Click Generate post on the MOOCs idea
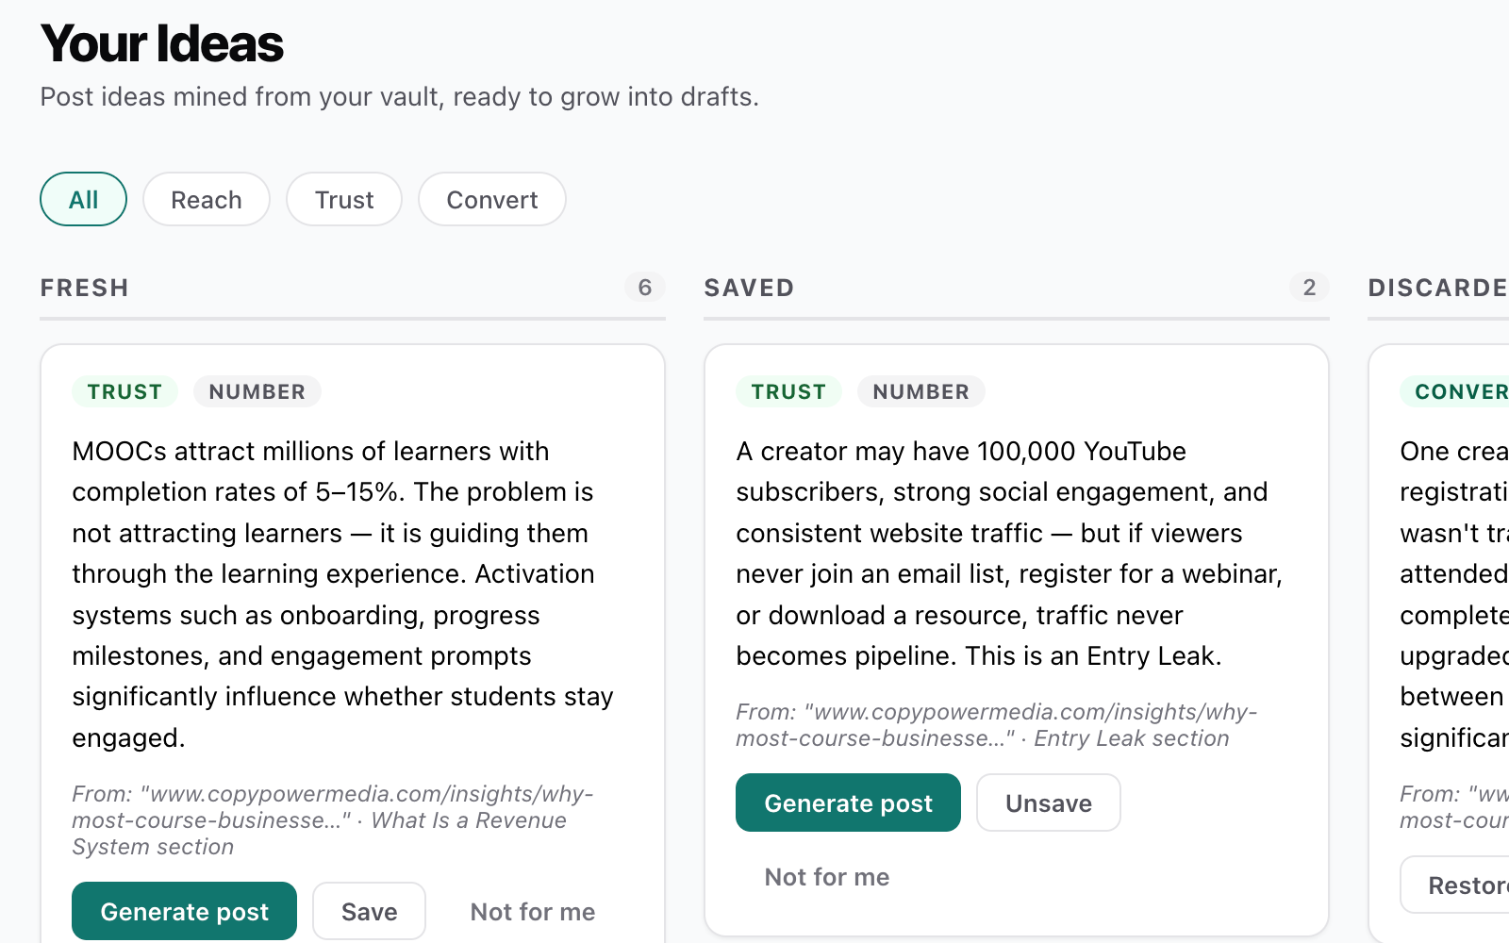Viewport: 1509px width, 943px height. [x=184, y=911]
